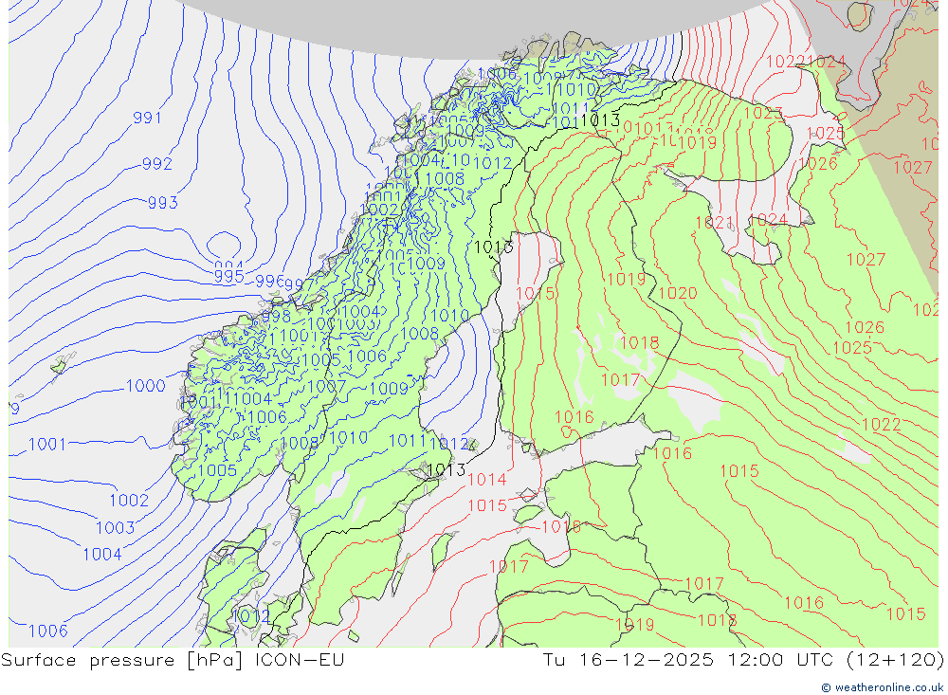Click the red "1014" isobar label
The width and height of the screenshot is (948, 695).
[x=486, y=480]
